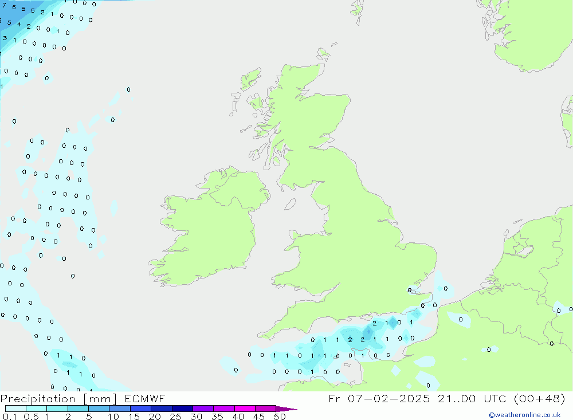Pick the legend swatch between 40 and 45
573x420 pixels.
point(245,409)
